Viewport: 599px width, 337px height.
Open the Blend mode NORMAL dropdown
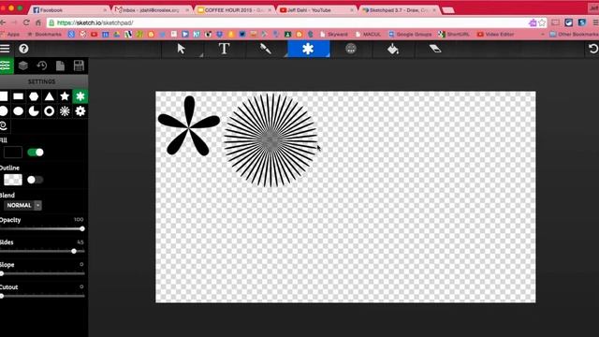(x=22, y=205)
